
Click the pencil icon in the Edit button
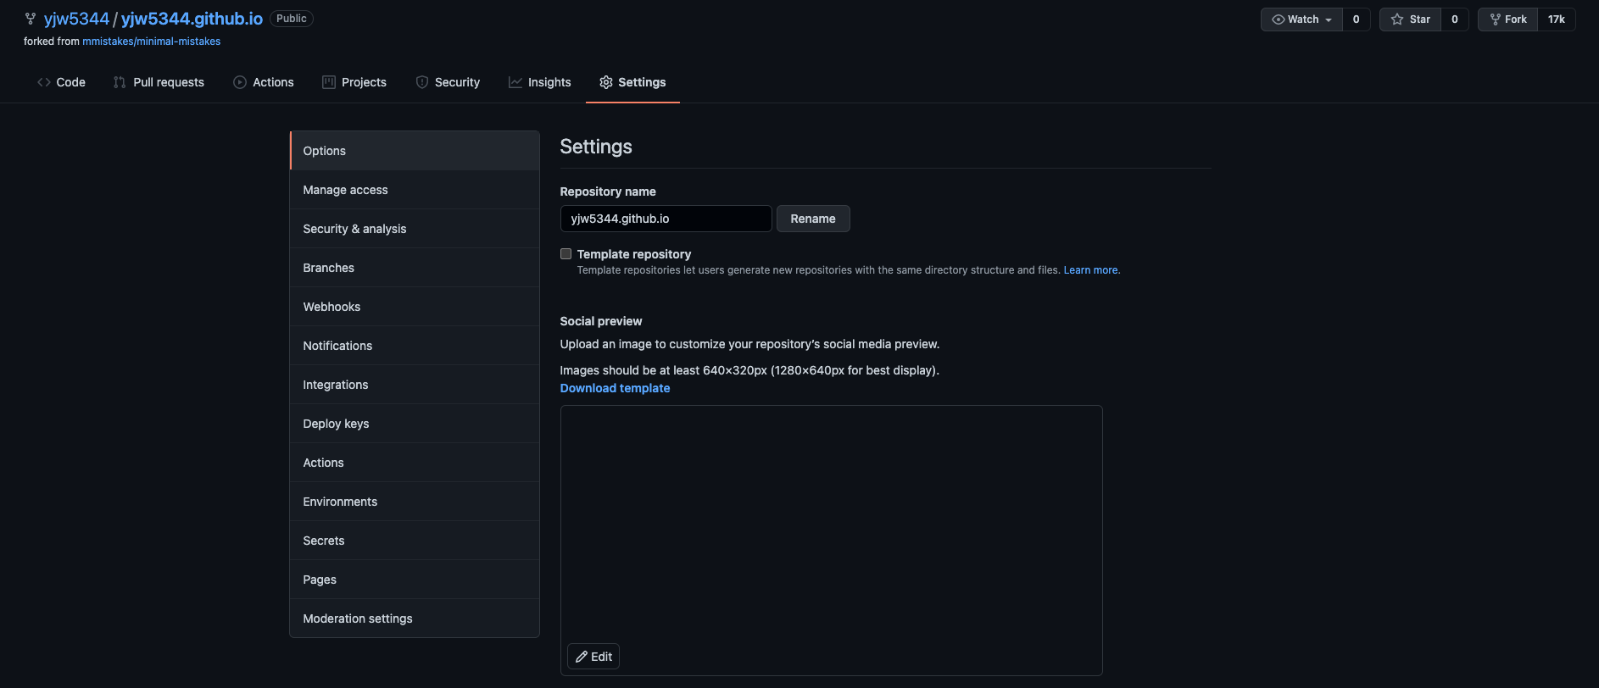(582, 657)
